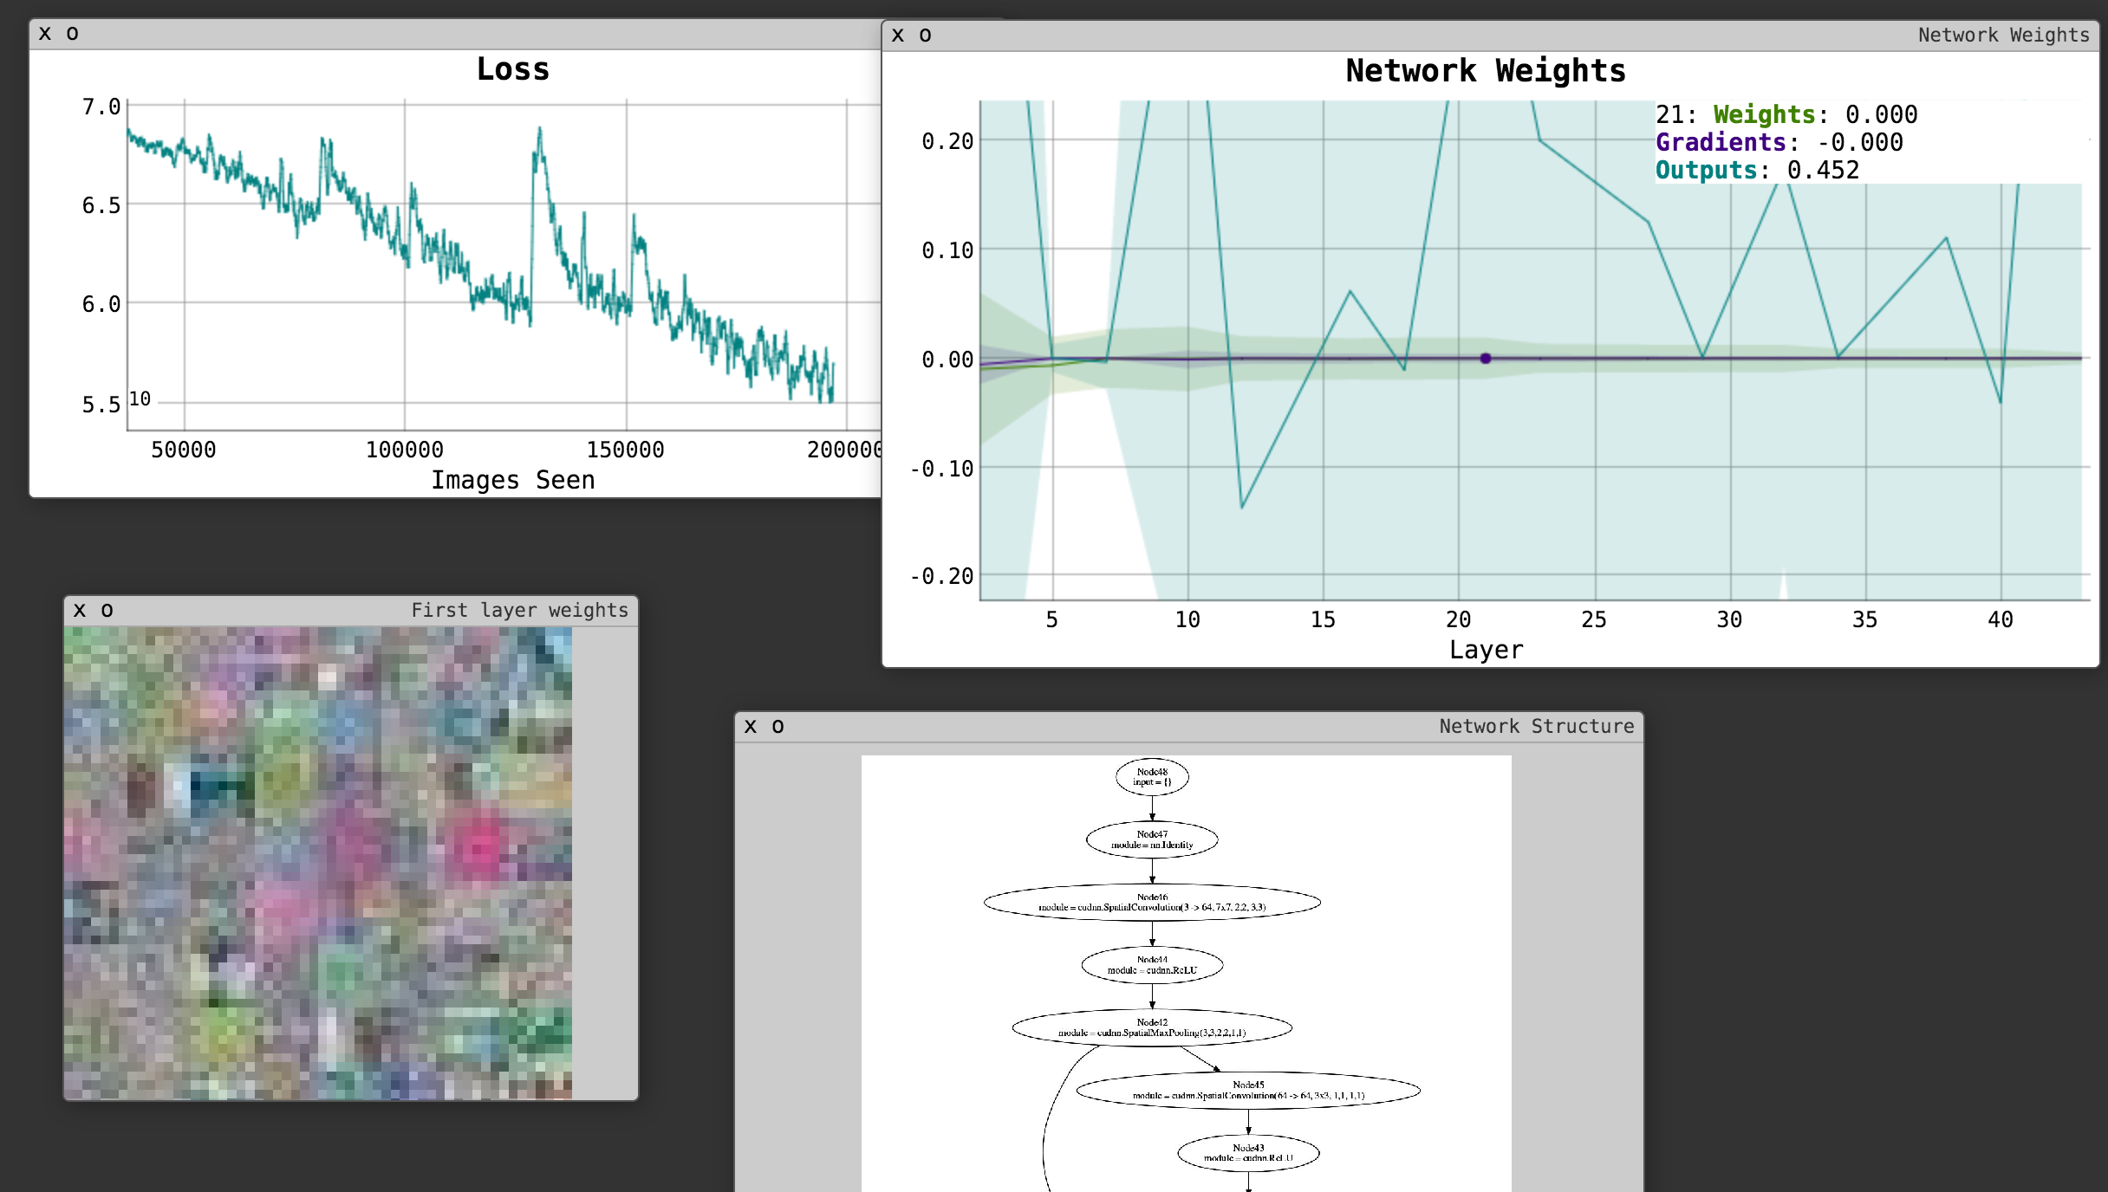Viewport: 2108px width, 1192px height.
Task: Click the layer 20 tick label
Action: 1458,620
